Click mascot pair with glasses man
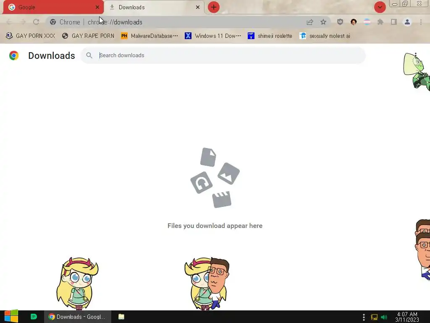The width and height of the screenshot is (430, 323). point(207,284)
